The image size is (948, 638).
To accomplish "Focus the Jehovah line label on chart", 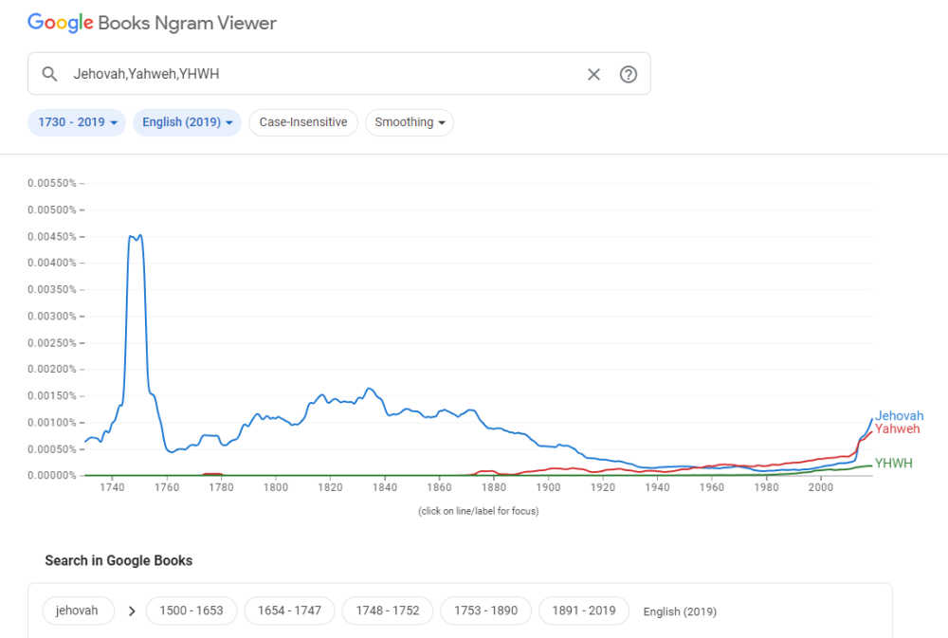I will click(x=899, y=416).
